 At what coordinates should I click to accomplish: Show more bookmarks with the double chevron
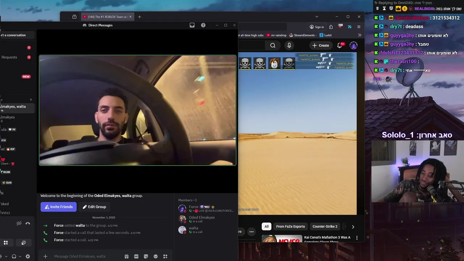(x=360, y=35)
